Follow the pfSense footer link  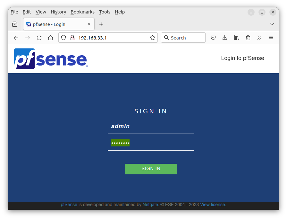coord(69,205)
